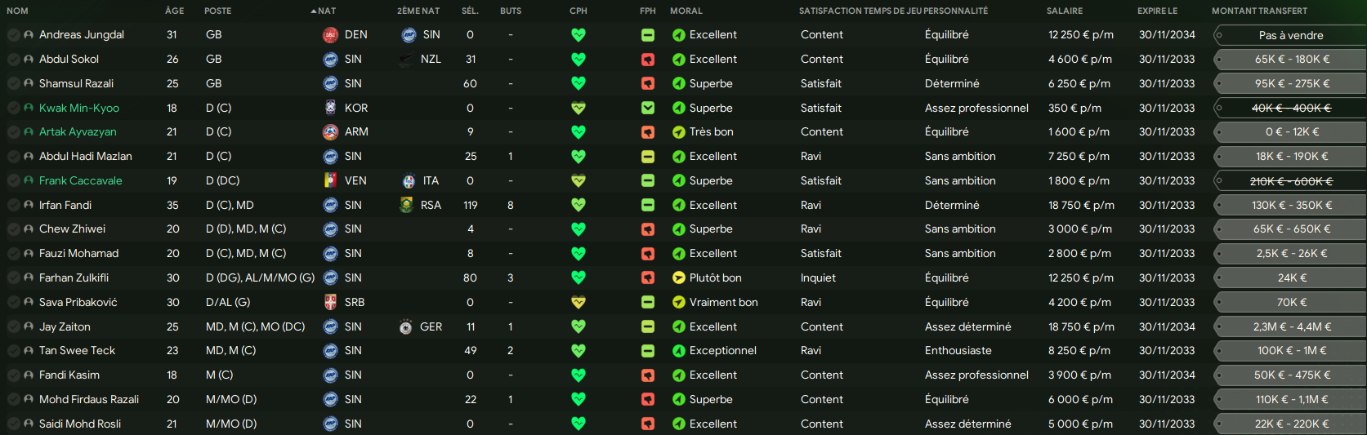1367x435 pixels.
Task: Click Jay Zaiton's 2,3M € - 4,4M € value
Action: pyautogui.click(x=1292, y=326)
